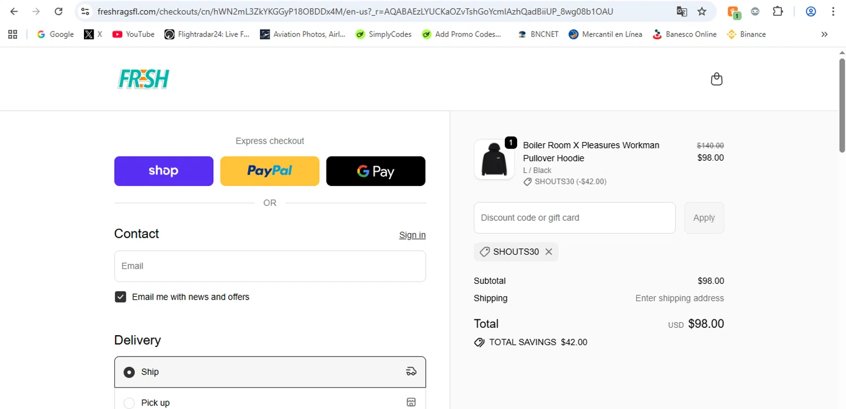Click the total $98.00 amount

coord(706,324)
